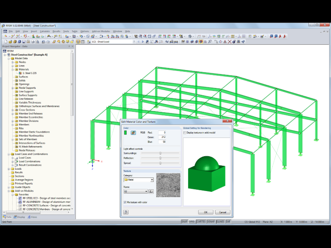The height and width of the screenshot is (248, 331).
Task: Click the Surroundings slider handle
Action: pyautogui.click(x=160, y=153)
